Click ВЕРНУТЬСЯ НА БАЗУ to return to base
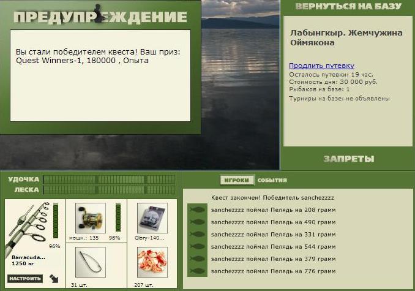 [348, 6]
